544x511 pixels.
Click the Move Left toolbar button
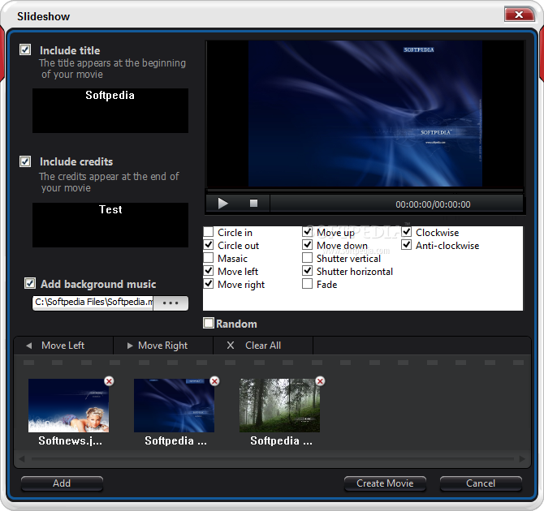63,346
